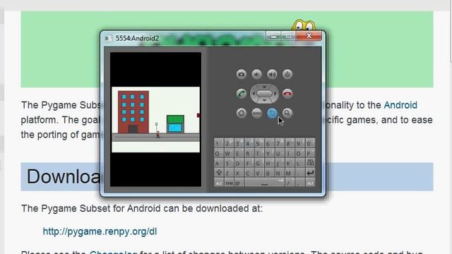Click the D-pad center select button

[264, 94]
